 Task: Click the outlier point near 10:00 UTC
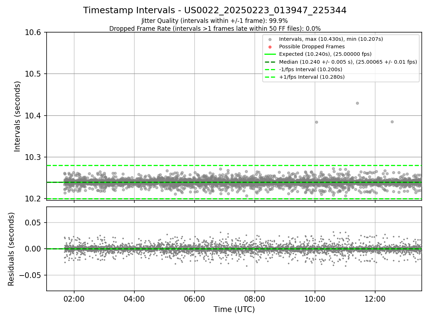pos(316,122)
